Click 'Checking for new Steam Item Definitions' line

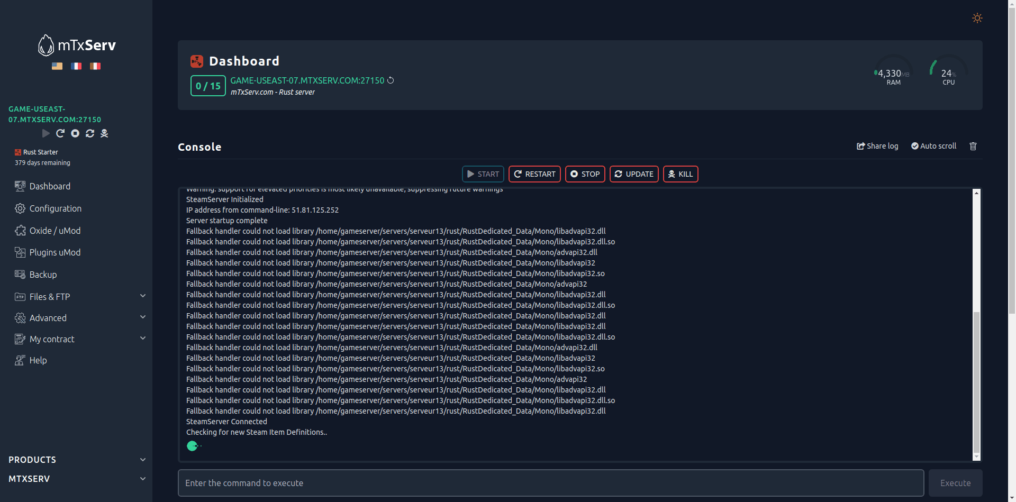coord(256,432)
